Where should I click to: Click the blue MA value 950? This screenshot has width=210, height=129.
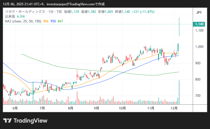53,21
